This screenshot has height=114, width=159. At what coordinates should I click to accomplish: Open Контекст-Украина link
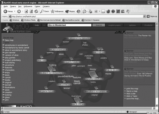coord(90,20)
